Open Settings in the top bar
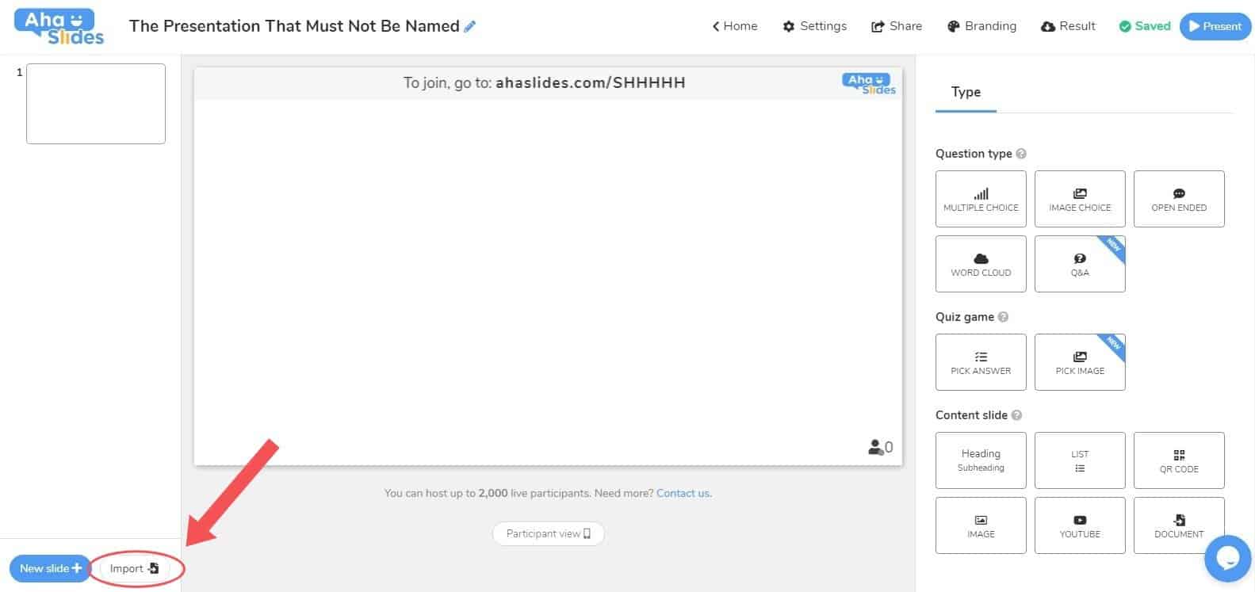 click(815, 26)
